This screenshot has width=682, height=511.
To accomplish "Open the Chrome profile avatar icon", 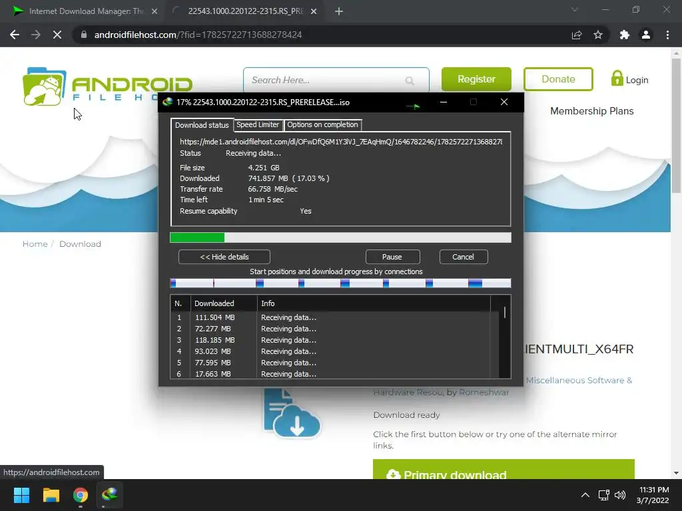I will 646,35.
